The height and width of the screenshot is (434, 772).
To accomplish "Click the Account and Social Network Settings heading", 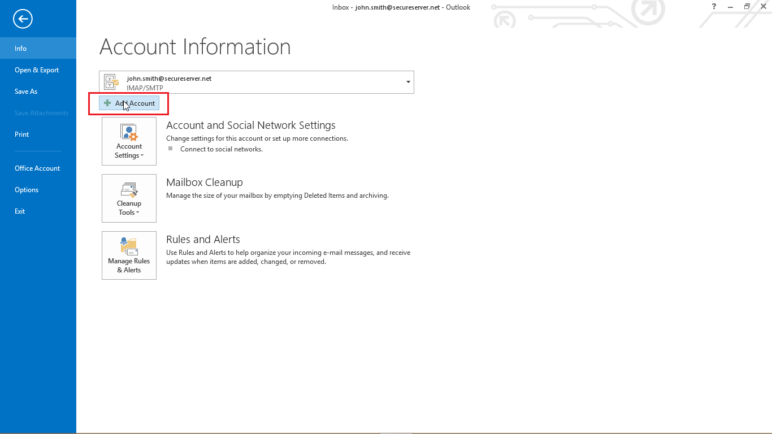I will pyautogui.click(x=251, y=125).
